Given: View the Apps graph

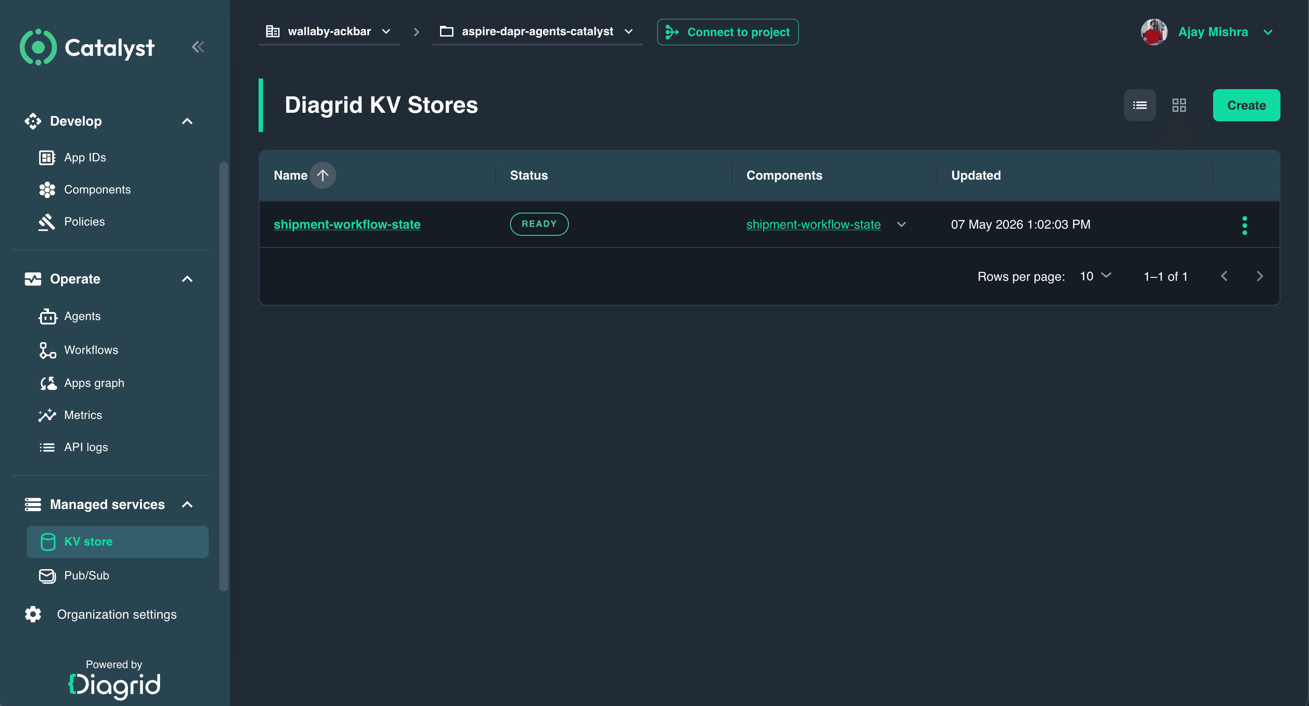Looking at the screenshot, I should (81, 383).
